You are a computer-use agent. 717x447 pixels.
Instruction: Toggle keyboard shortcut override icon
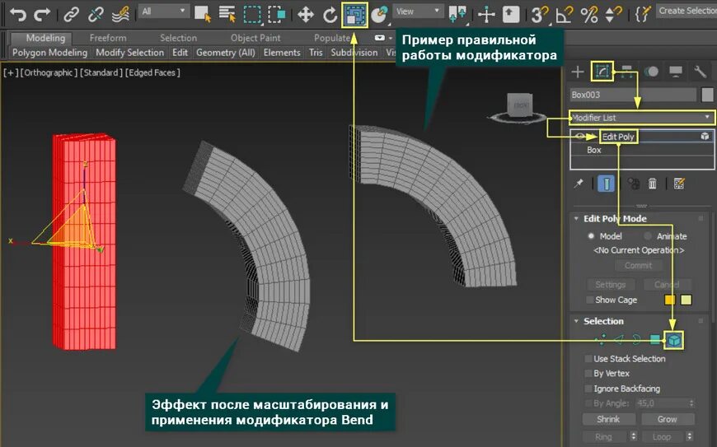tap(511, 15)
